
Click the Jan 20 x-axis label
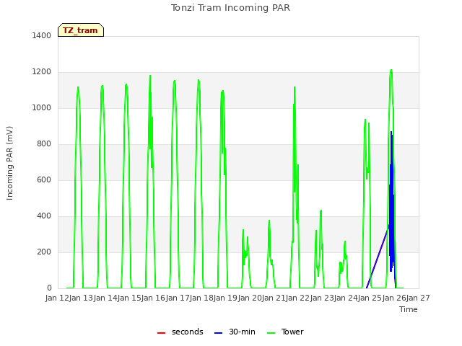point(250,298)
